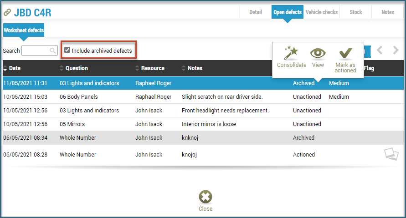Focus the Search input field
The height and width of the screenshot is (218, 406).
39,51
